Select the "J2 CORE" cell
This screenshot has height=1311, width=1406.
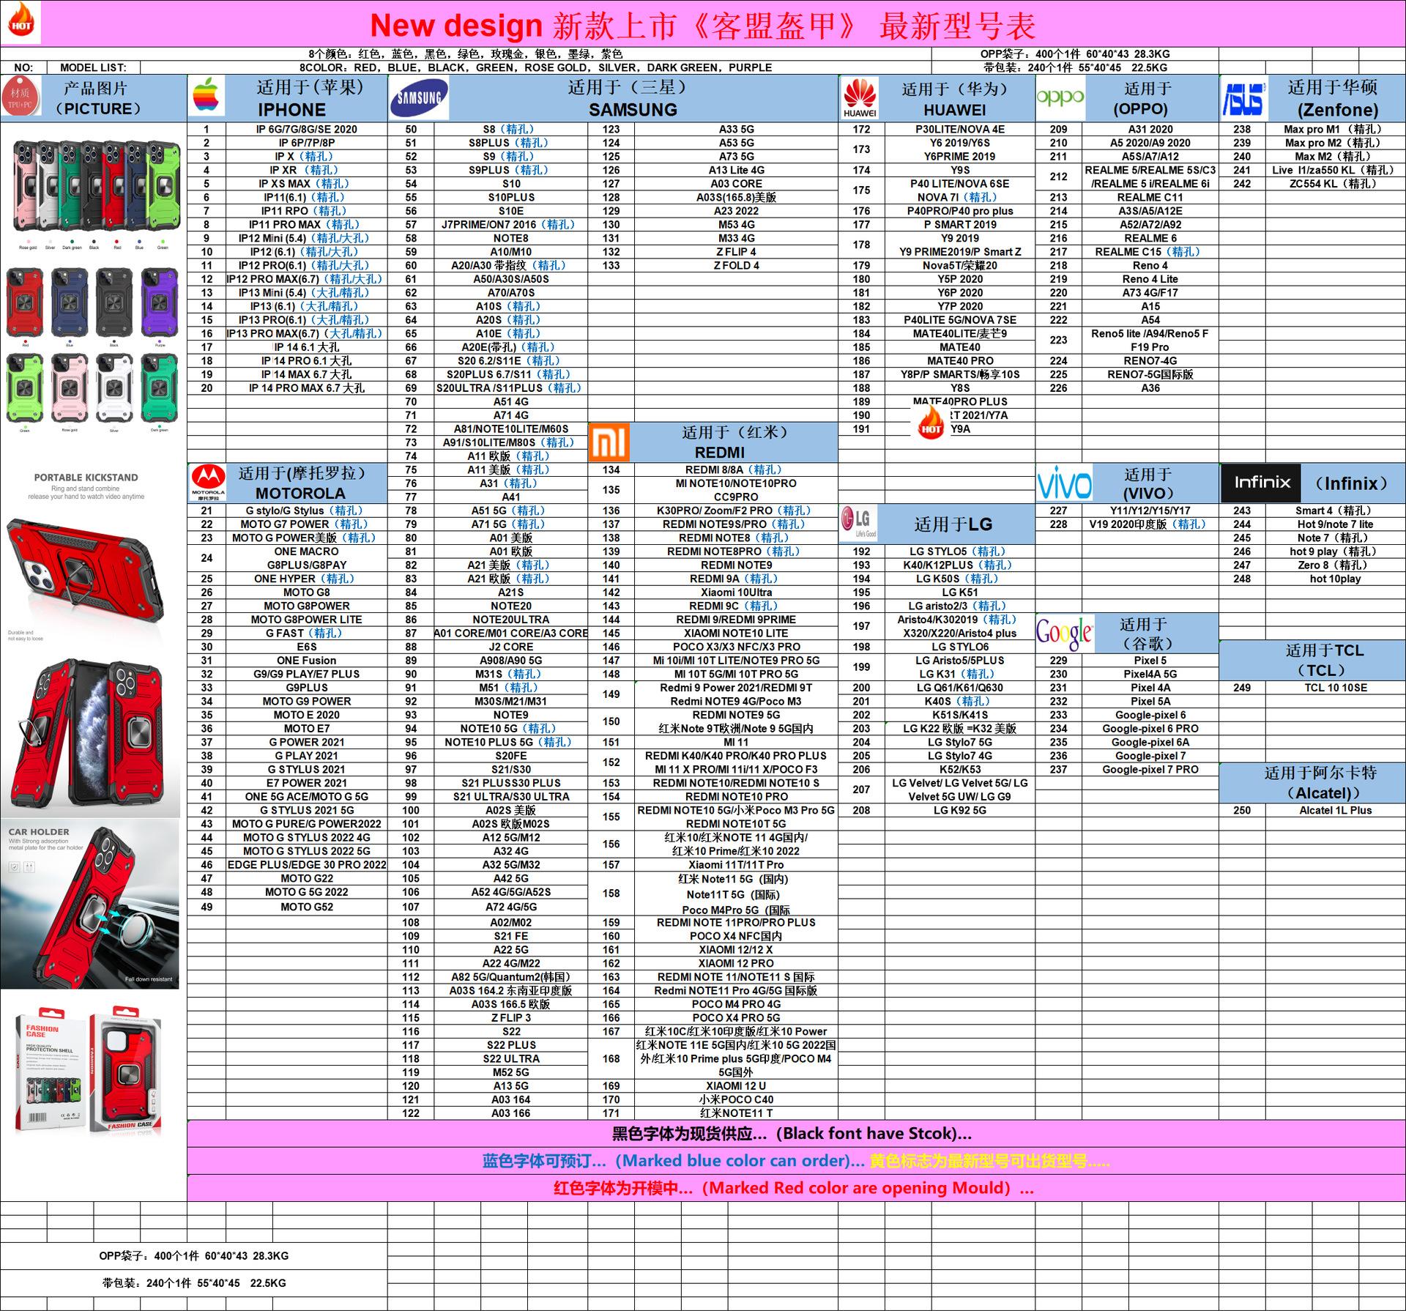[511, 647]
